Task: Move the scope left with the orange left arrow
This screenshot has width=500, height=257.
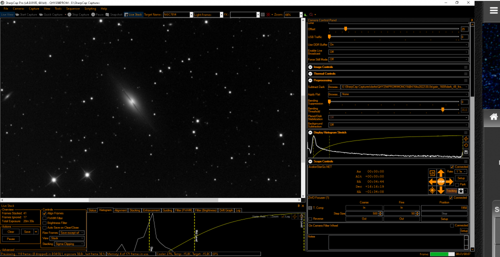Action: [432, 181]
